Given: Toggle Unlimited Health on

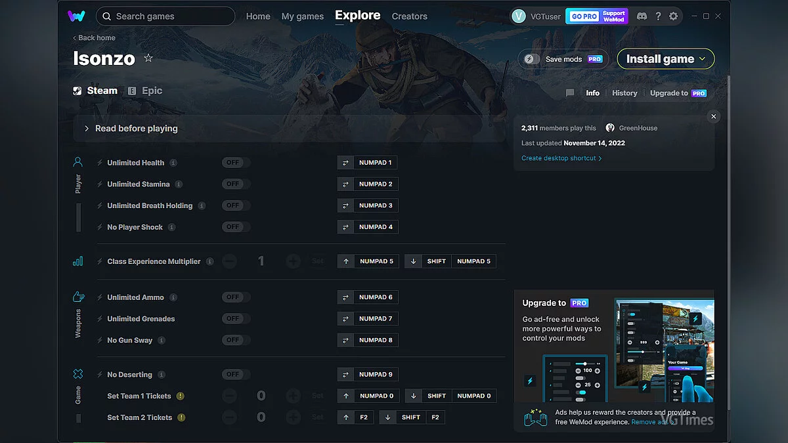Looking at the screenshot, I should [236, 163].
